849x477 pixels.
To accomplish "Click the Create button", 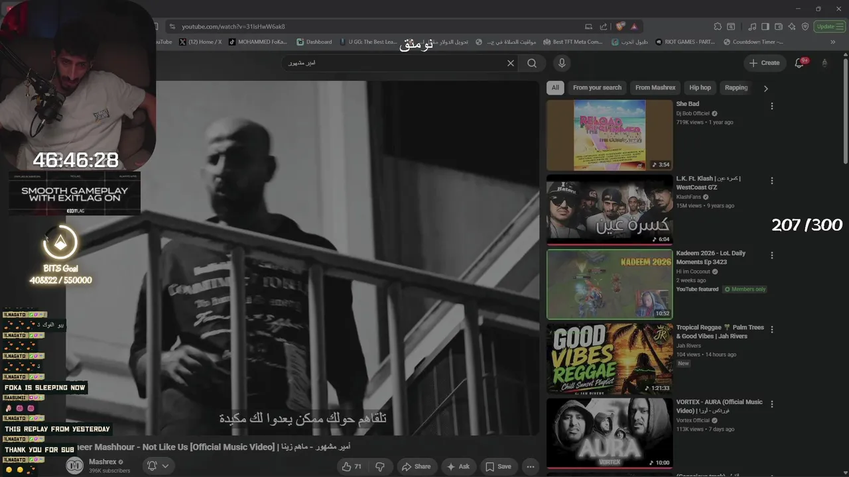I will [x=764, y=63].
